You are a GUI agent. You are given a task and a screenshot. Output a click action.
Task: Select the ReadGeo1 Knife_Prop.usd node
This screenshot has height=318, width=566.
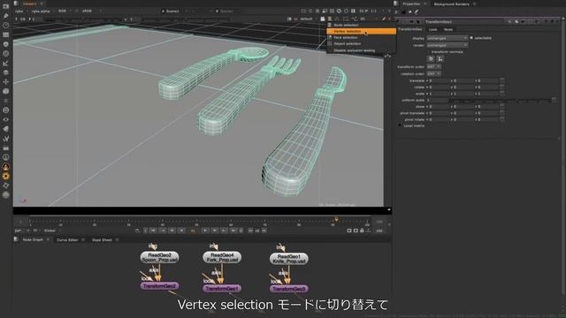coord(289,259)
